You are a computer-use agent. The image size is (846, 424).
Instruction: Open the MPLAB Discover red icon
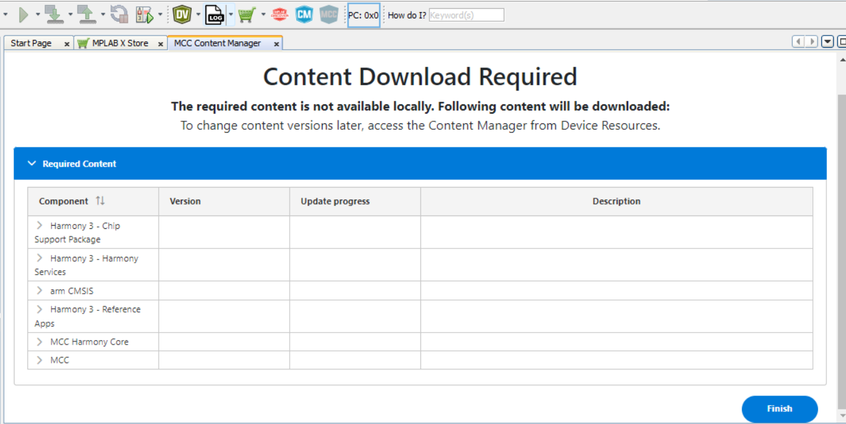pyautogui.click(x=280, y=15)
